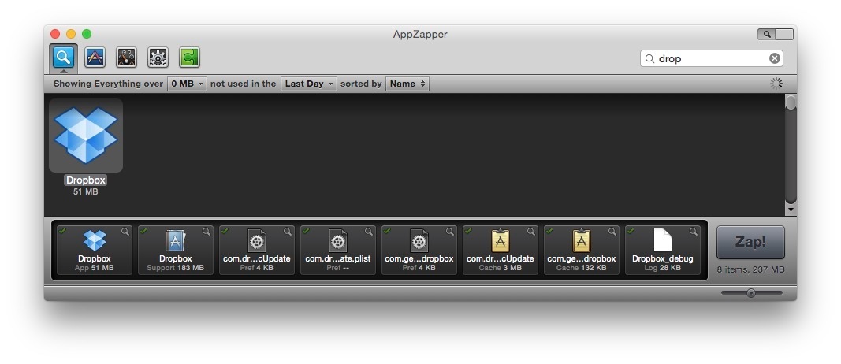This screenshot has height=364, width=841.
Task: Reveal com.dr...ate.plist with its magnifier
Action: (x=368, y=232)
